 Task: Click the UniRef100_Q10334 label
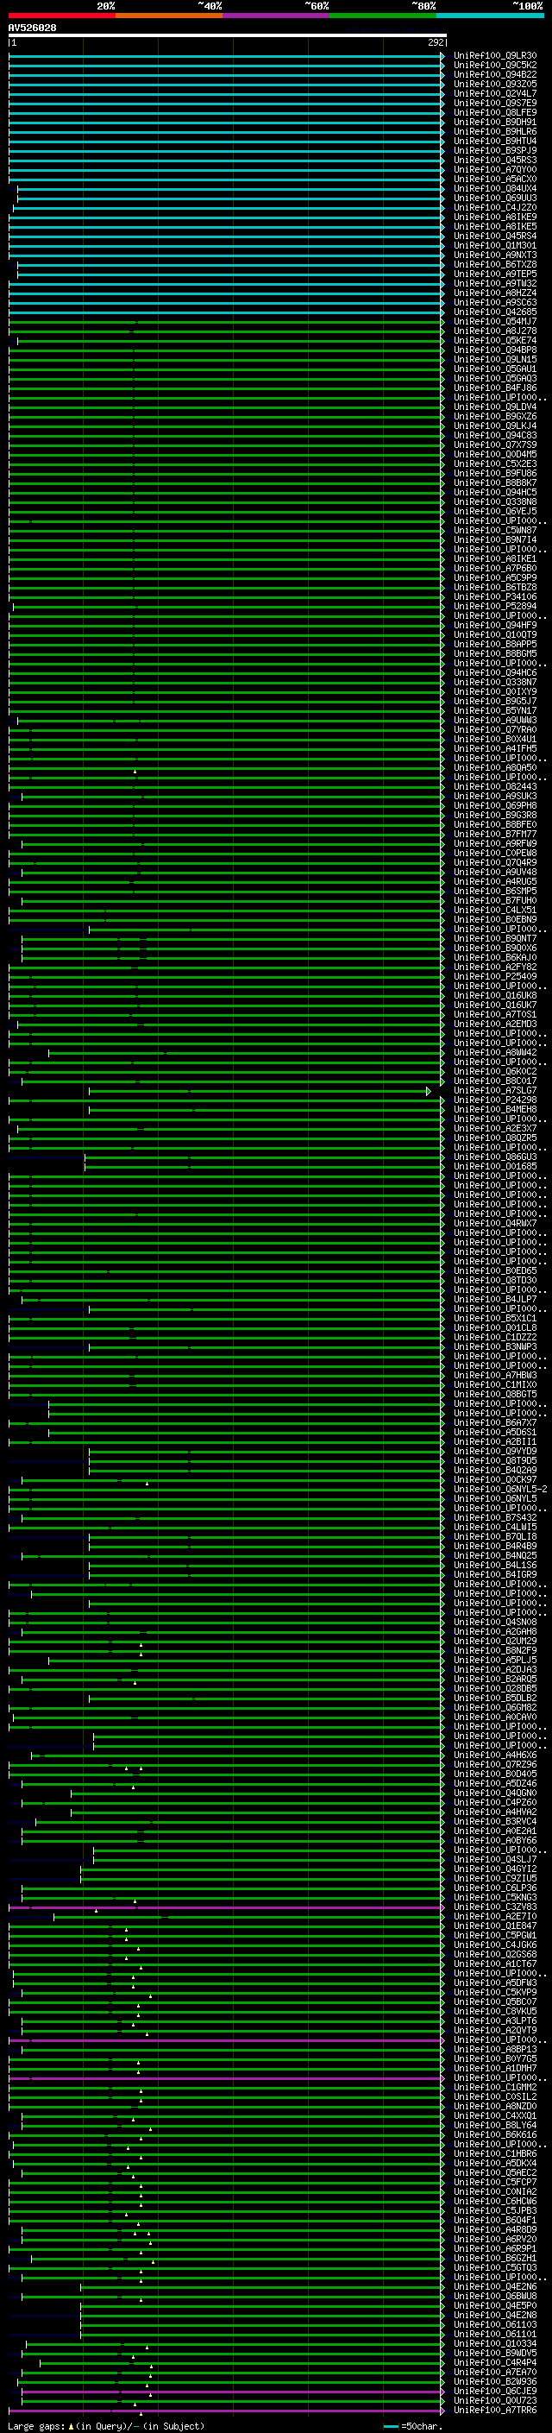pyautogui.click(x=495, y=2343)
